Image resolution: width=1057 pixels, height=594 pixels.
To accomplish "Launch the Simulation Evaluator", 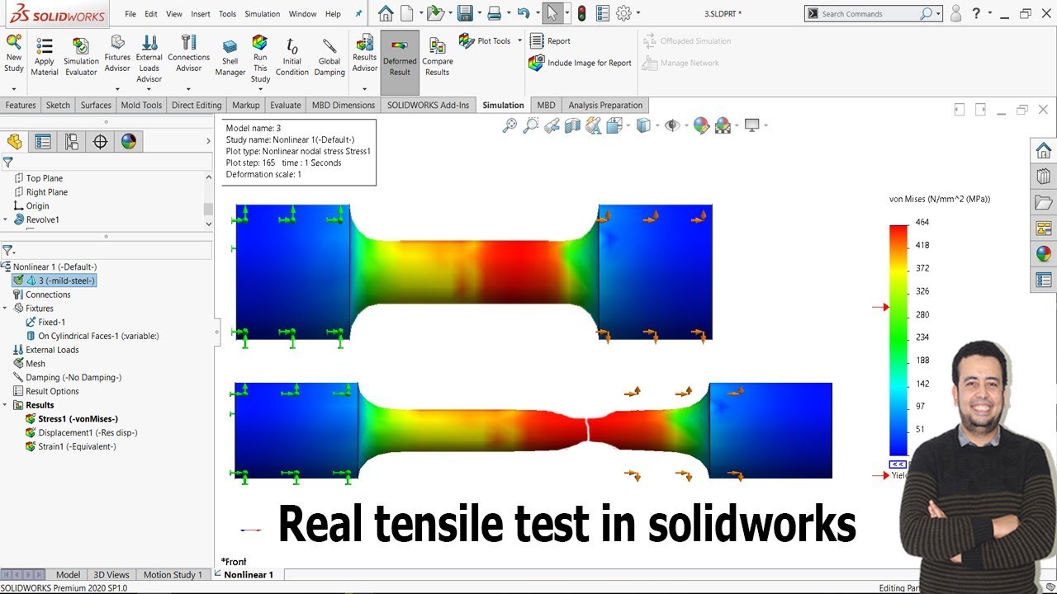I will coord(81,58).
